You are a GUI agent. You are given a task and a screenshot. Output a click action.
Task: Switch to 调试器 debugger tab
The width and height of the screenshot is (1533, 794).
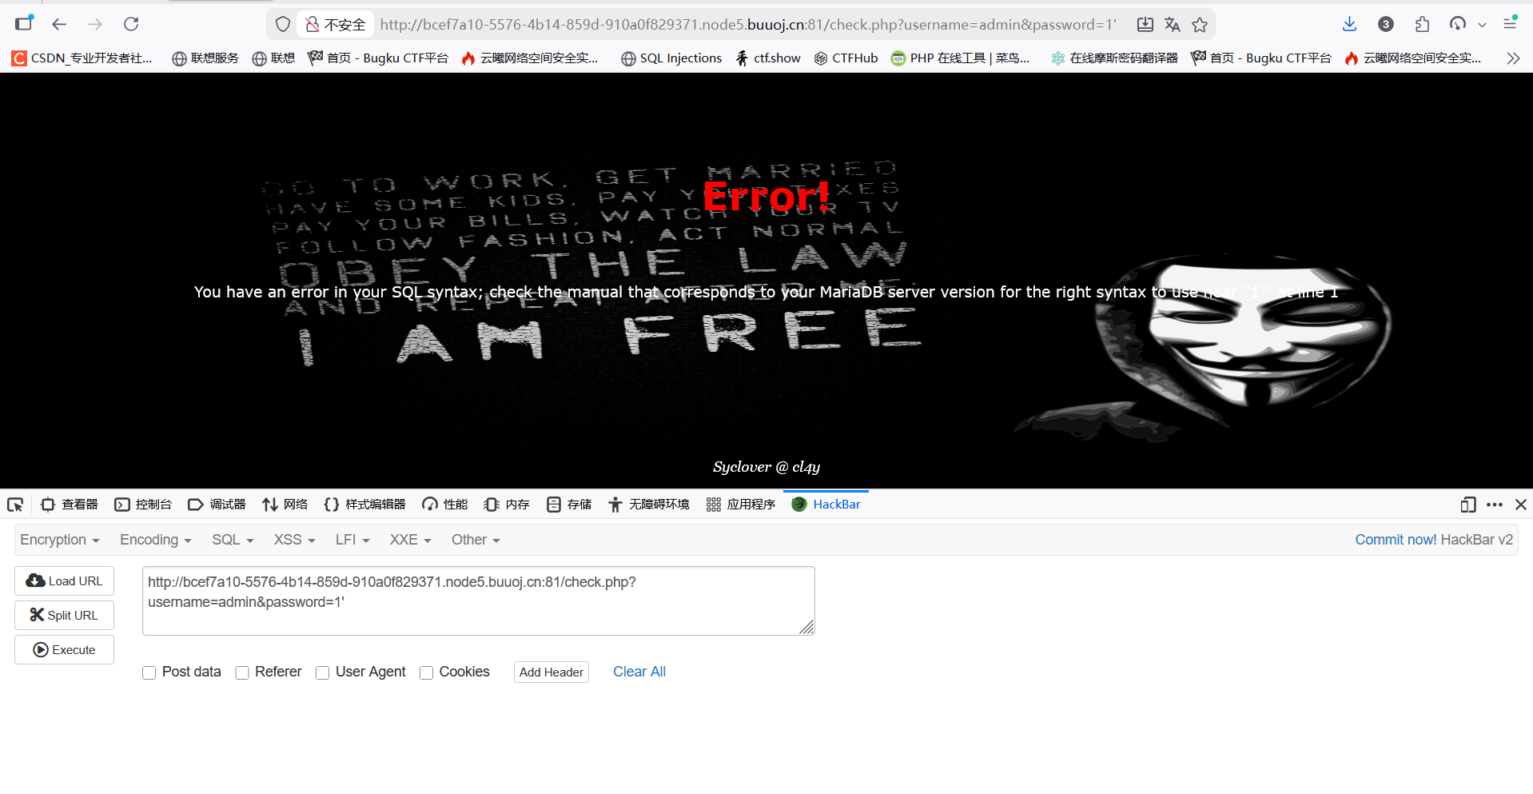coord(217,505)
